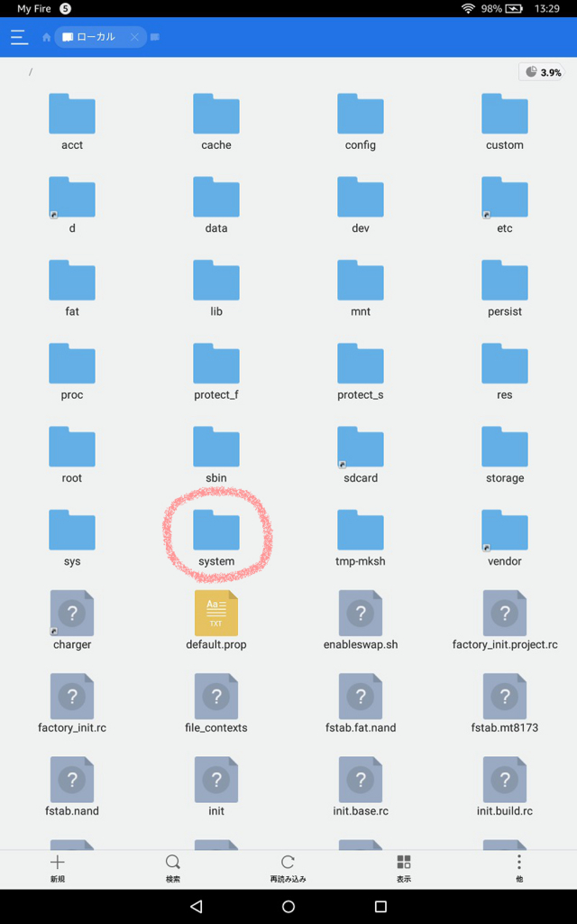The width and height of the screenshot is (577, 924).
Task: Open the tmp-mksh folder
Action: coord(361,538)
